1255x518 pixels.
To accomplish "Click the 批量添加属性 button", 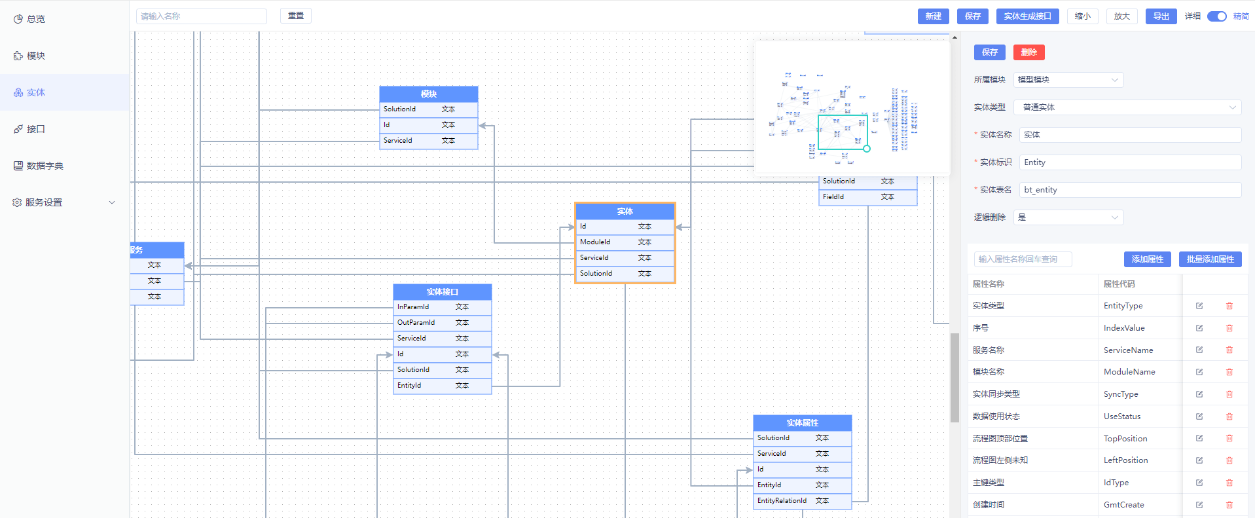I will click(x=1210, y=259).
